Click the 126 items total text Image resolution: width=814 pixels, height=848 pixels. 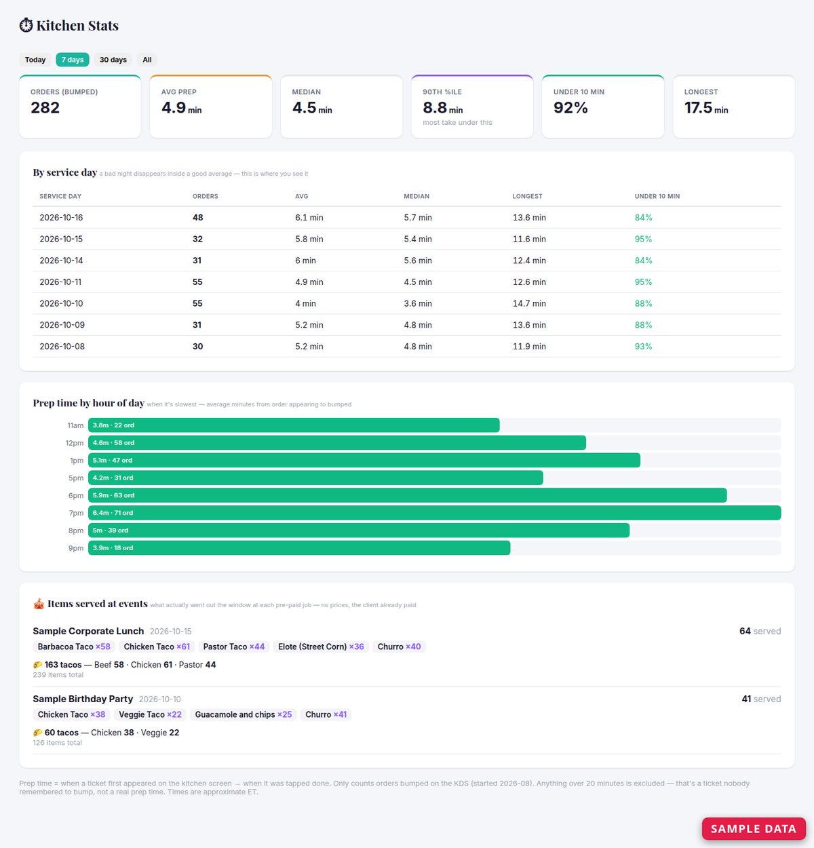point(58,743)
